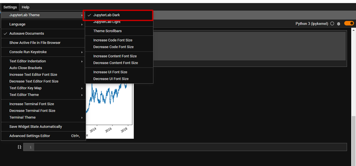Screen dimensions: 356x166
Task: Enable the debugger bug icon
Action: click(x=338, y=24)
